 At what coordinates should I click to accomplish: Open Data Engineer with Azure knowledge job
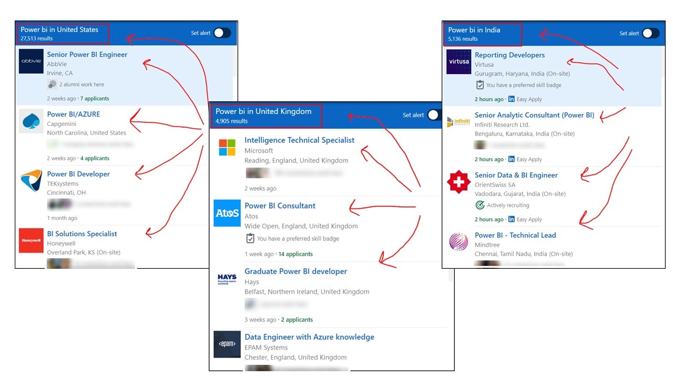tap(309, 337)
